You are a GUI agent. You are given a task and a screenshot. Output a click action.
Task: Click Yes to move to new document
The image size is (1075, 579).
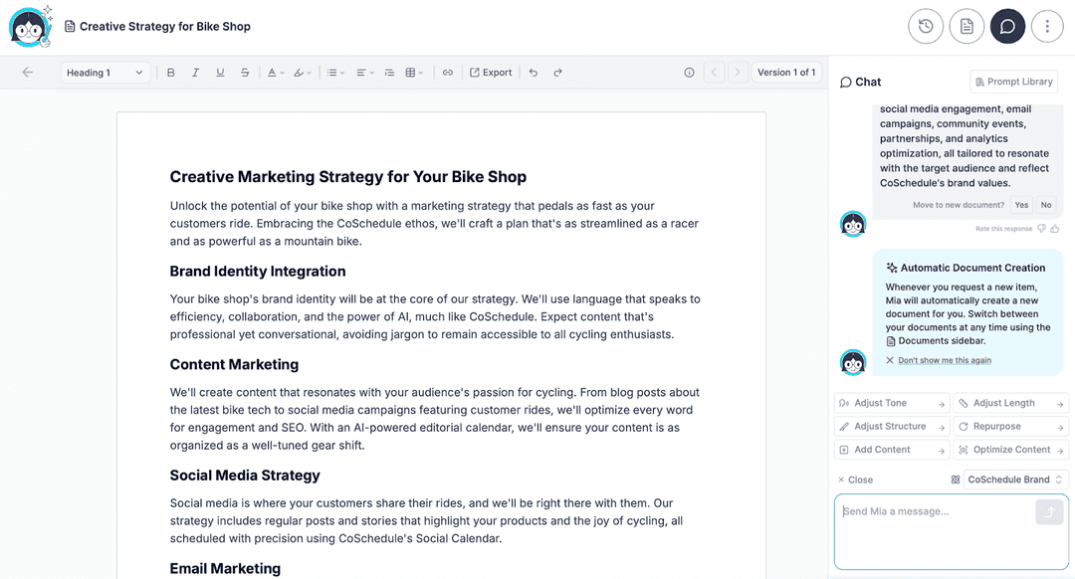click(x=1021, y=205)
